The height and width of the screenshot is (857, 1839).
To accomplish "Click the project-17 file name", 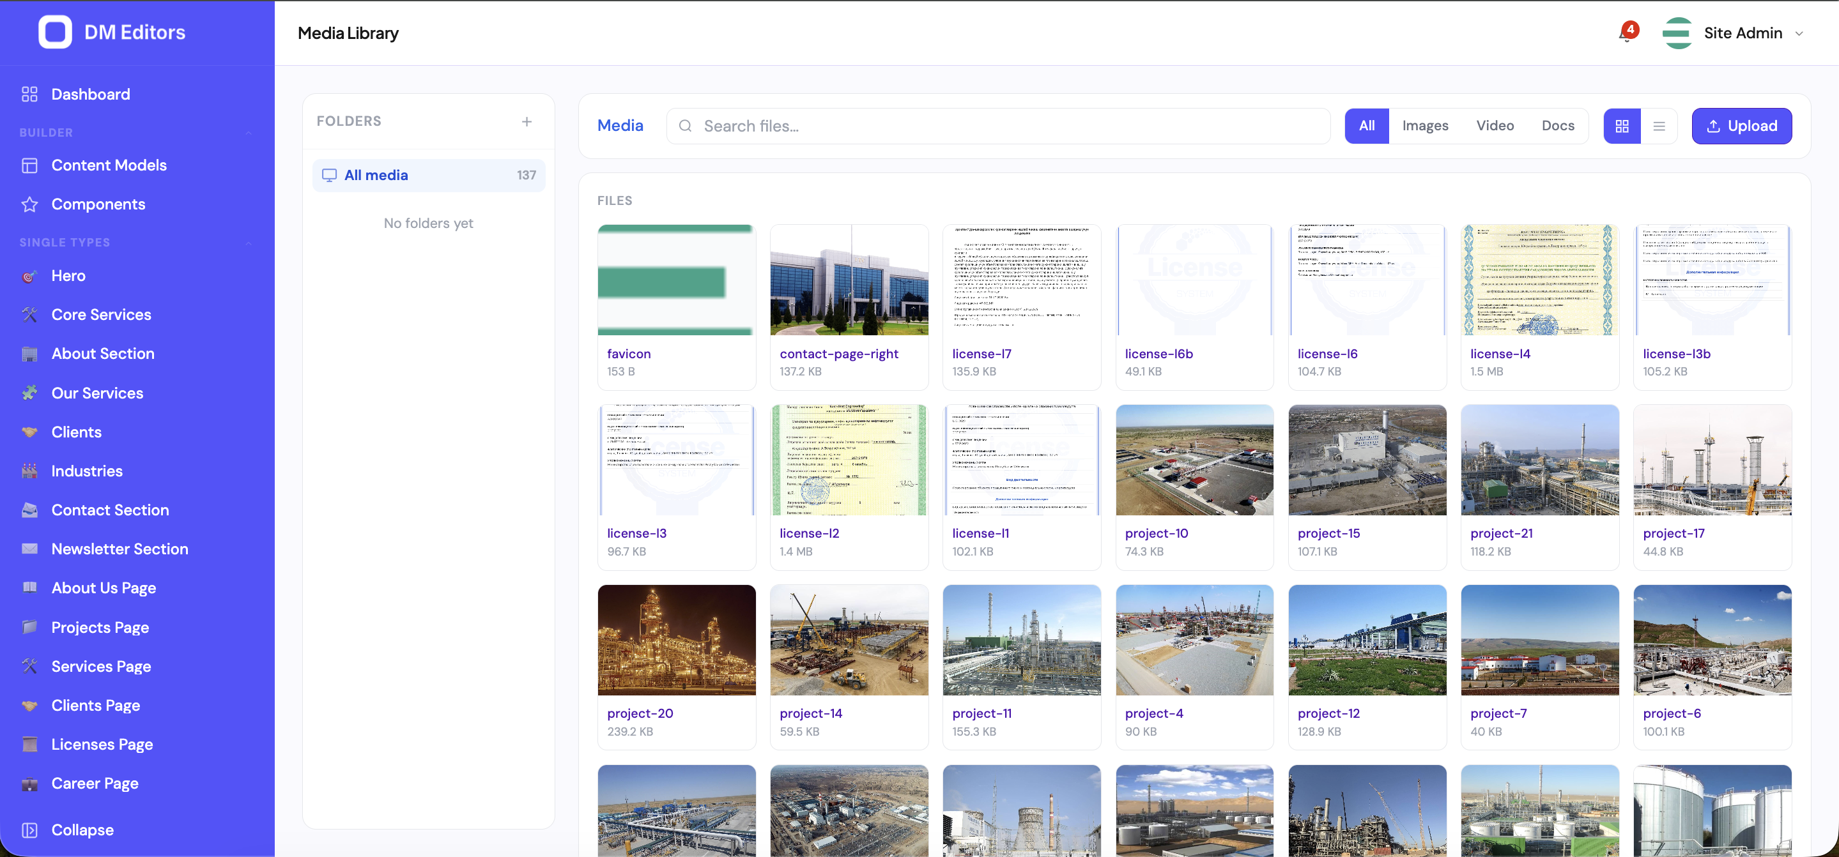I will point(1674,533).
